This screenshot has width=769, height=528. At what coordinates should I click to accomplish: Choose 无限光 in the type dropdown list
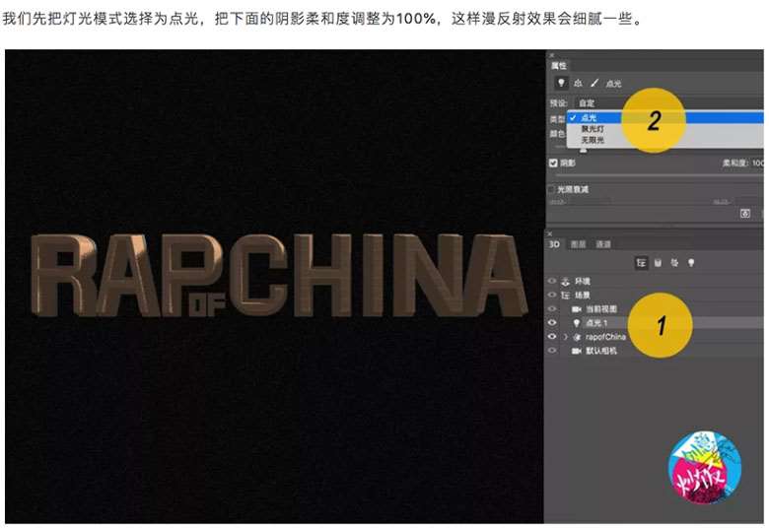(665, 140)
